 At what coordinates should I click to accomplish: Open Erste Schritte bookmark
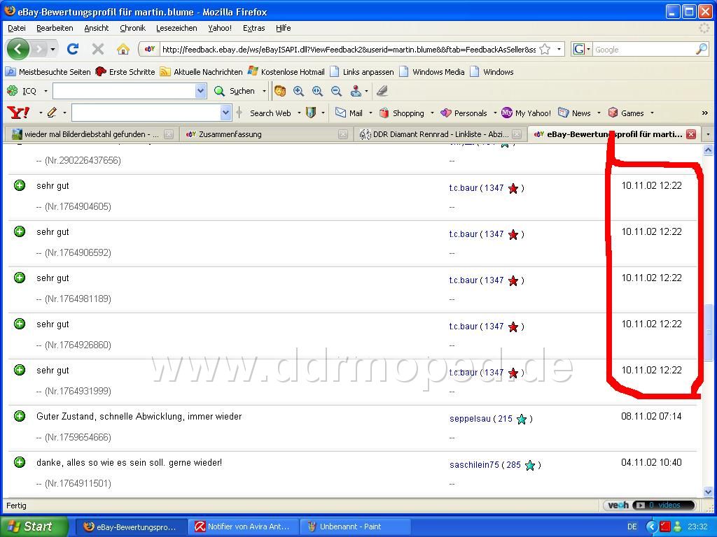point(125,72)
